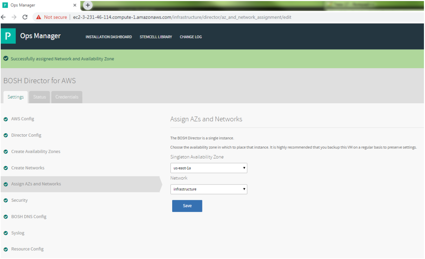425x259 pixels.
Task: Open the Syslog settings section
Action: tap(18, 233)
